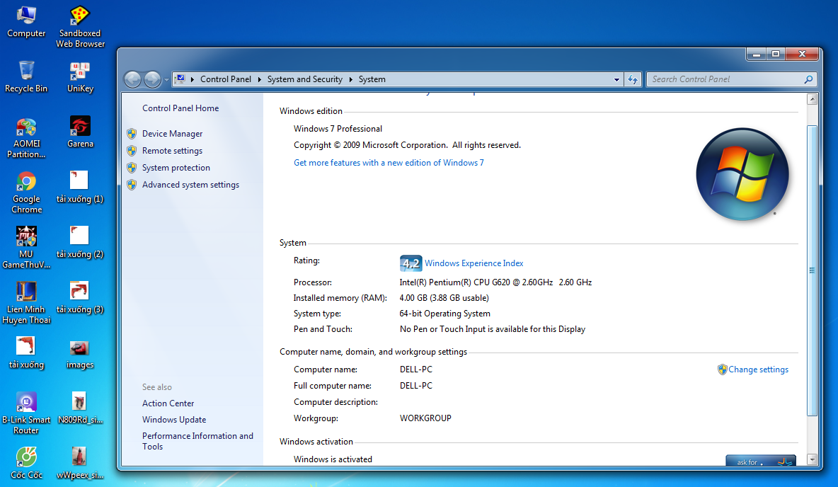This screenshot has height=487, width=838.
Task: Refresh the Control Panel address bar
Action: [x=633, y=79]
